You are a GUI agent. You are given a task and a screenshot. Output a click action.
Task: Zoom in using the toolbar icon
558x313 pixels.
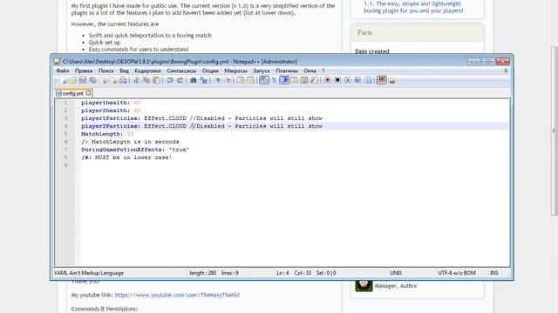click(218, 81)
